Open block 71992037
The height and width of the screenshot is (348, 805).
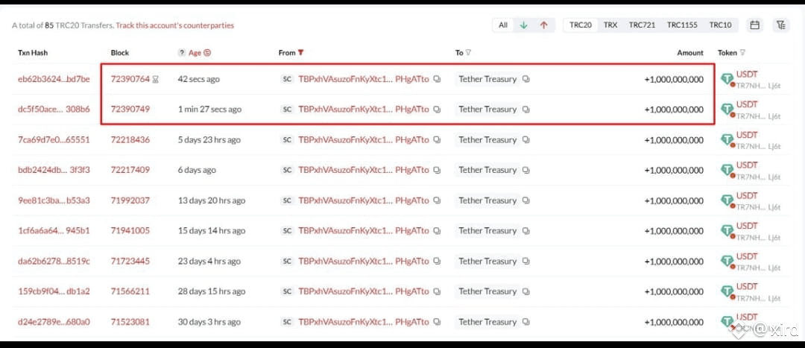pos(130,200)
